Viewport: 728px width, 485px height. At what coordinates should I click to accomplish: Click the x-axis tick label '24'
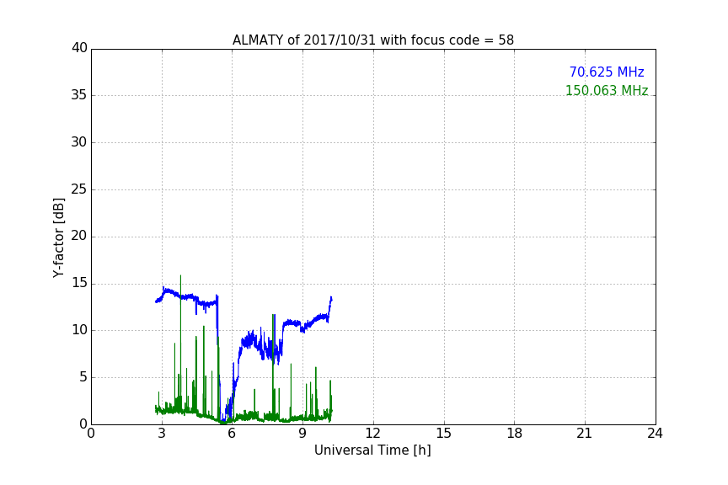pos(655,434)
